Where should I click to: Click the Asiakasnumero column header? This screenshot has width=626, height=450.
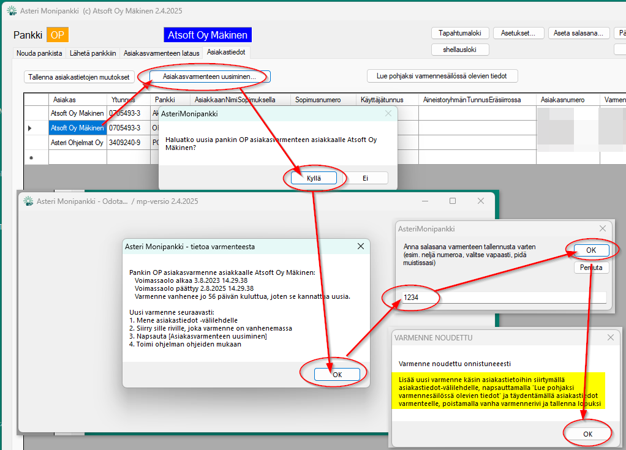click(568, 100)
